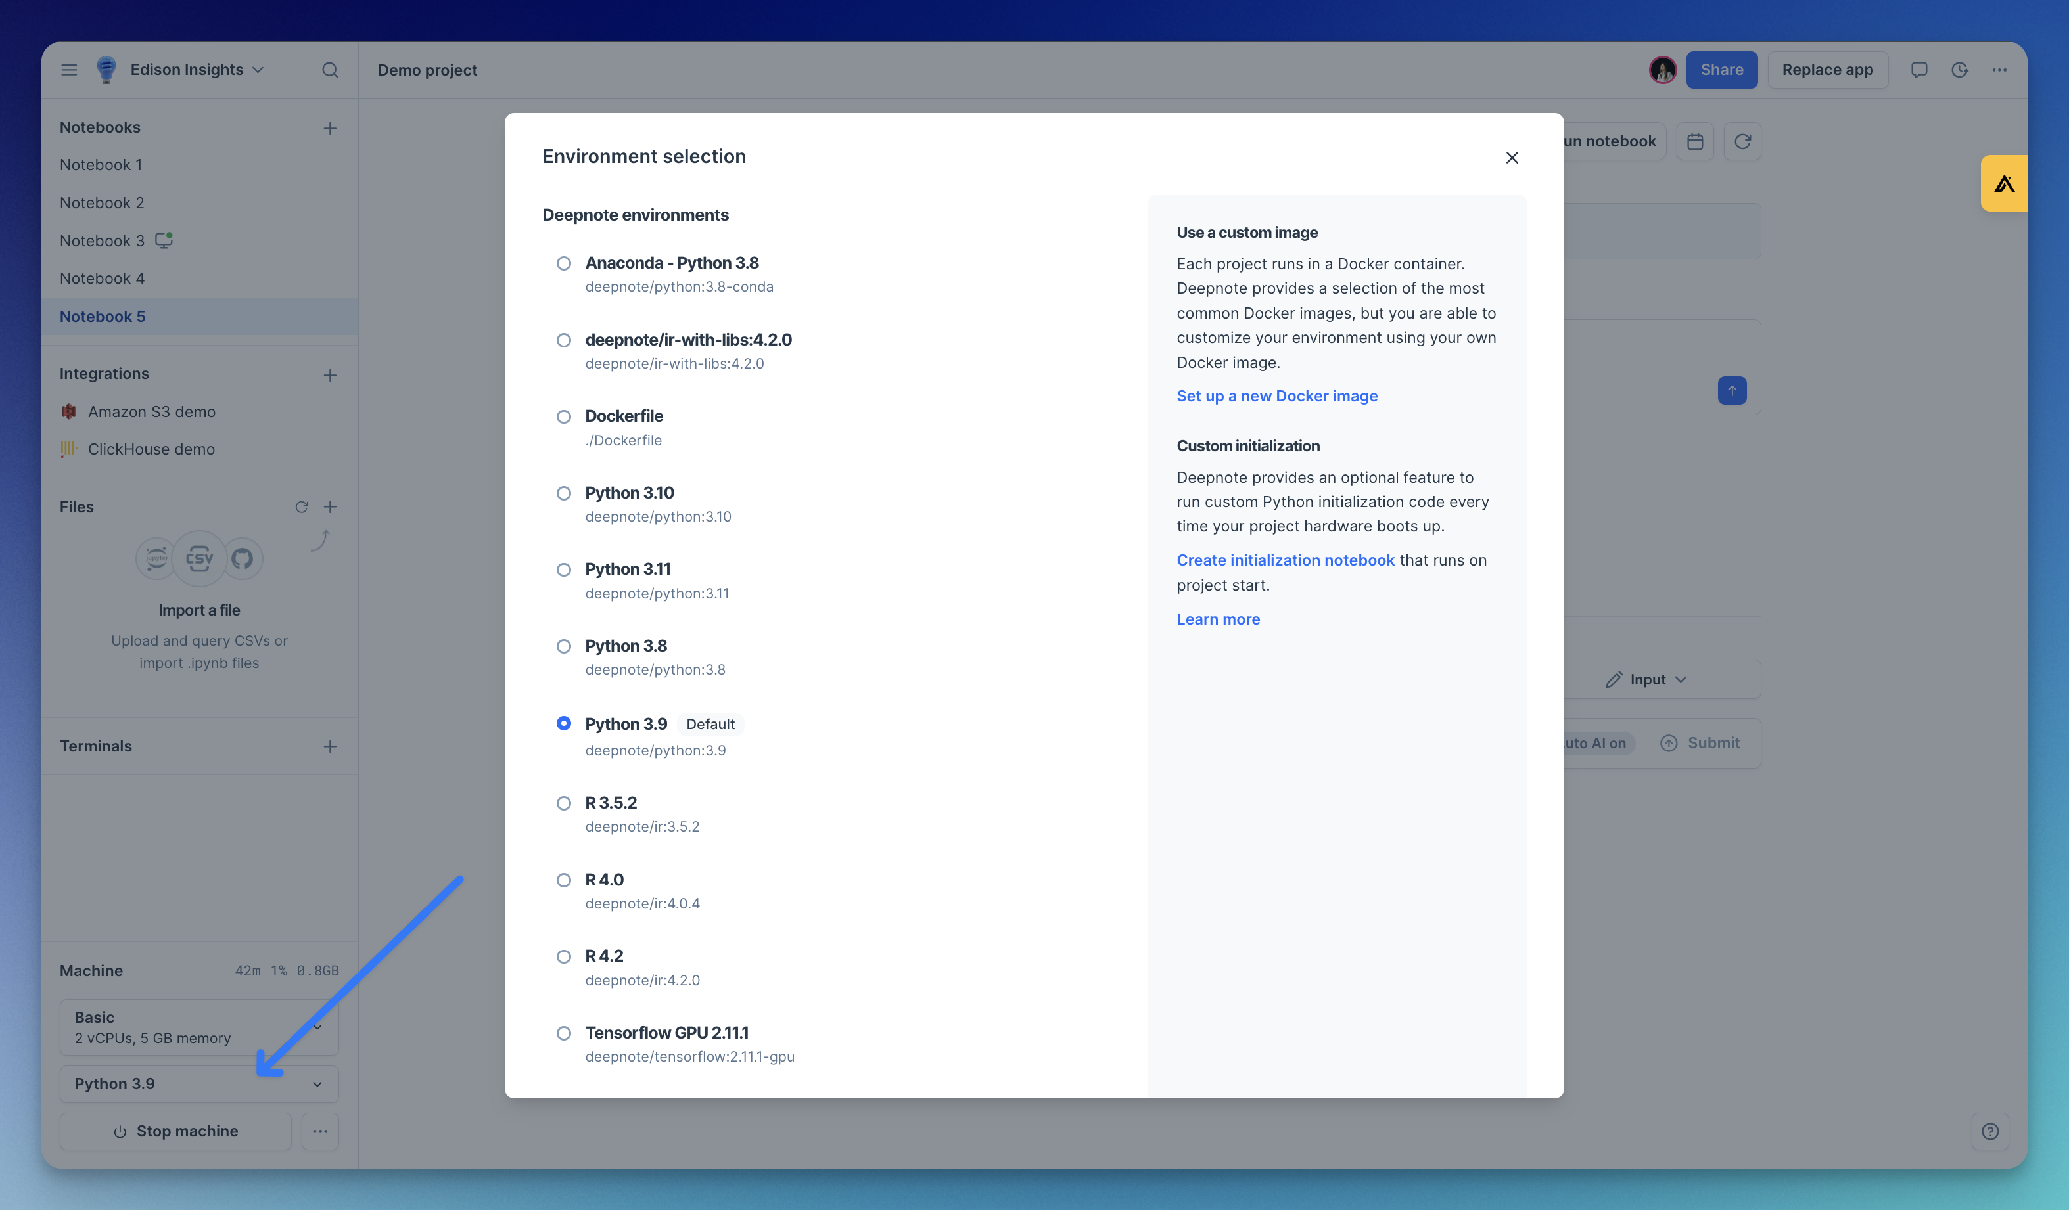Click the Amazon S3 demo icon
Image resolution: width=2069 pixels, height=1210 pixels.
69,412
